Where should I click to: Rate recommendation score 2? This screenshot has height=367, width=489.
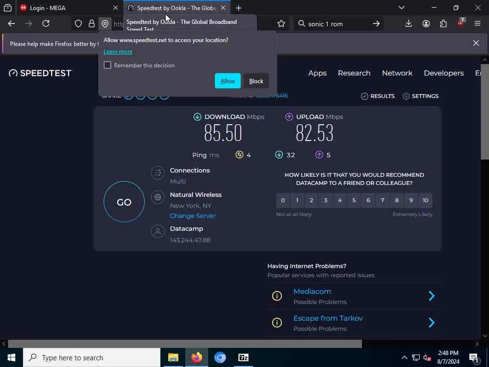click(x=311, y=200)
